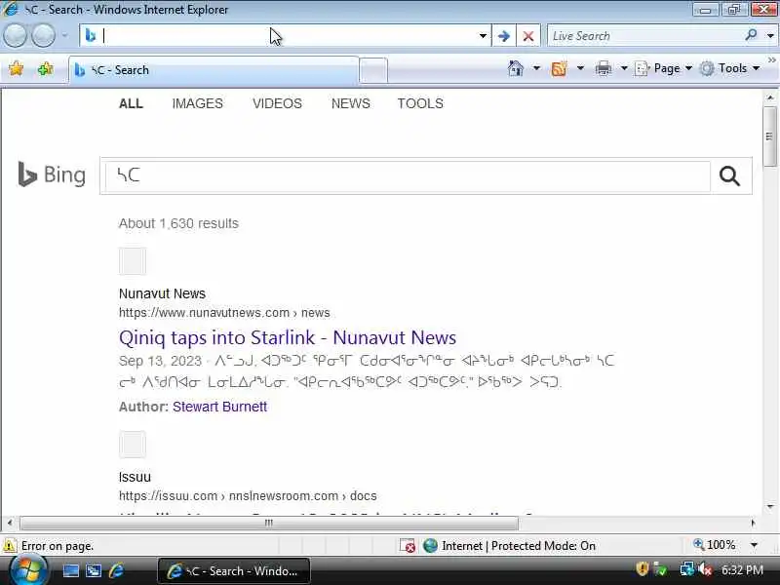Screen dimensions: 780x585
Task: Click the Bing search magnifier button
Action: point(729,175)
